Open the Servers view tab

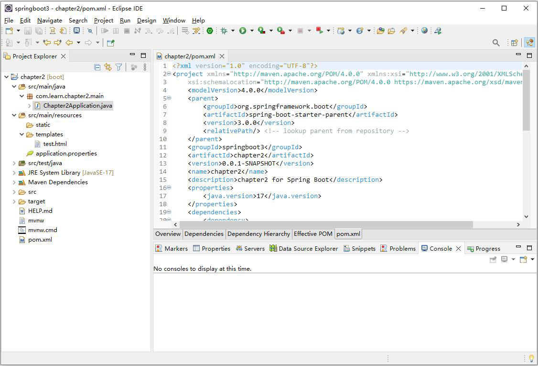click(250, 248)
